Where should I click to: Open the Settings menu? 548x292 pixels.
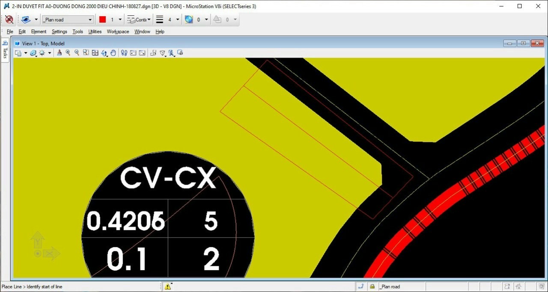60,32
